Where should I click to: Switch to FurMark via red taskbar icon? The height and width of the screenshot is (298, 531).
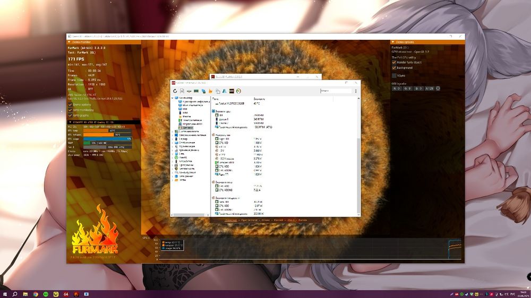point(76,294)
